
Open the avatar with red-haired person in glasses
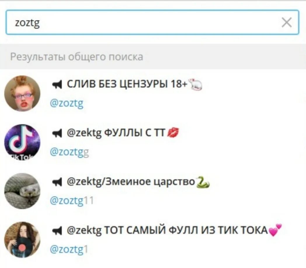[22, 94]
